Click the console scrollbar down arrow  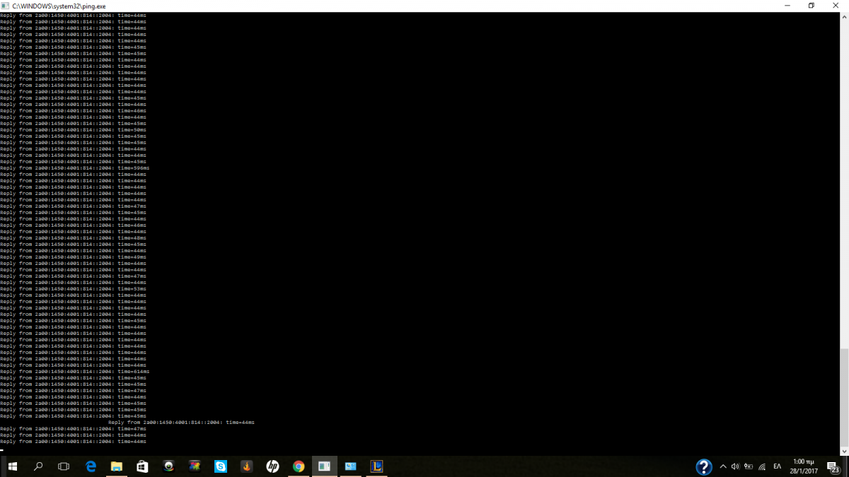tap(844, 451)
